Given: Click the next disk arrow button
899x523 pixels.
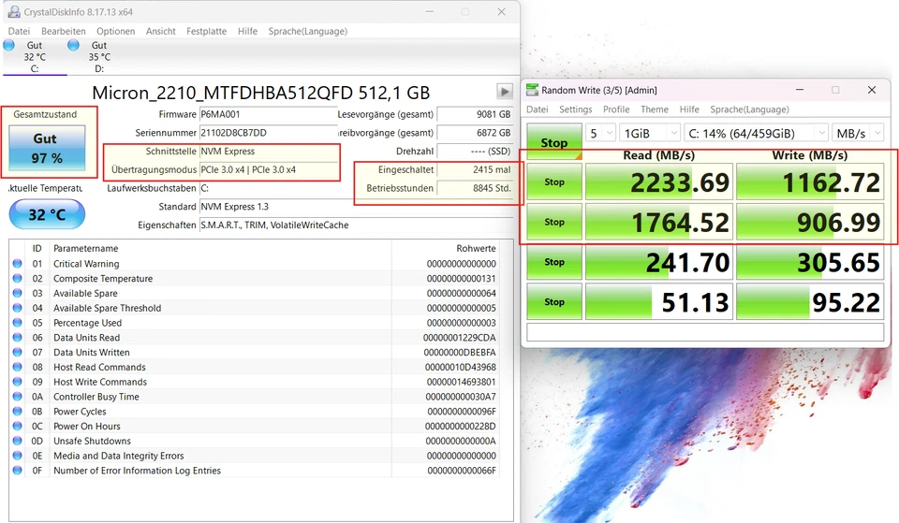Looking at the screenshot, I should (504, 92).
